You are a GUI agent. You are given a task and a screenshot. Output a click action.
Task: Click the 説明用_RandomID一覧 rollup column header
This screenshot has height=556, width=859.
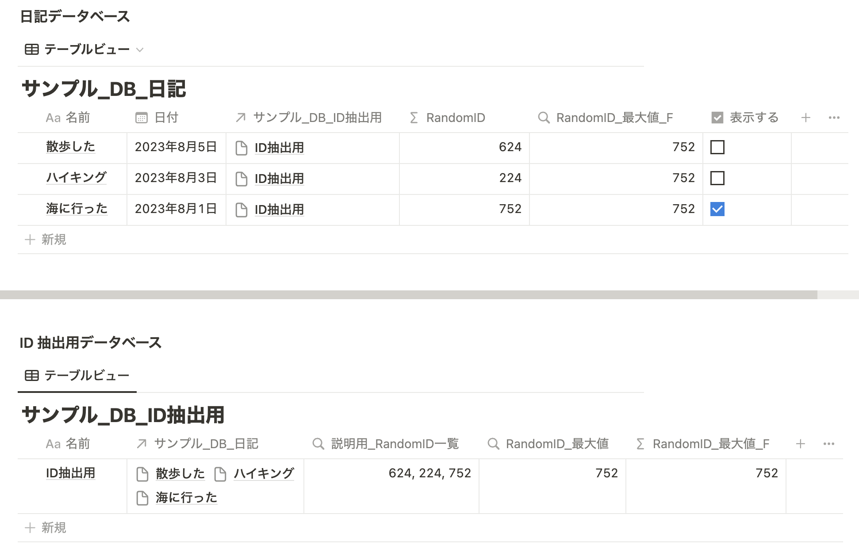(x=386, y=444)
